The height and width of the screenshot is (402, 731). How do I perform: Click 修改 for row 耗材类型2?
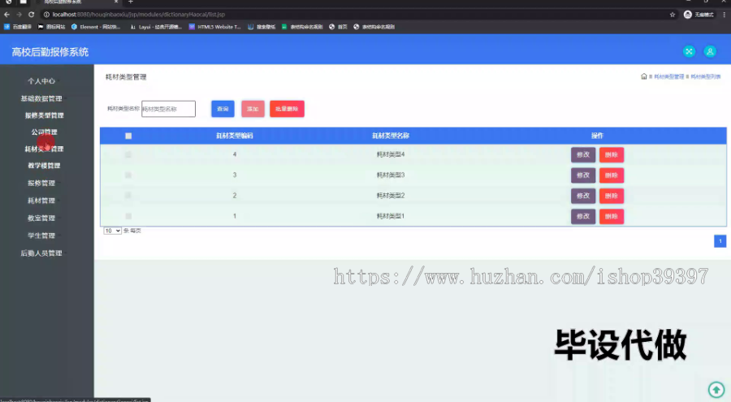[583, 196]
